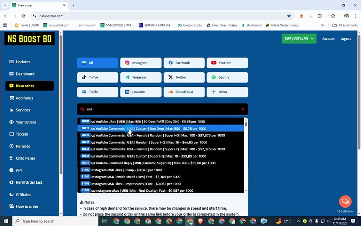Filter services by Instagram
The image size is (361, 226).
pos(141,63)
